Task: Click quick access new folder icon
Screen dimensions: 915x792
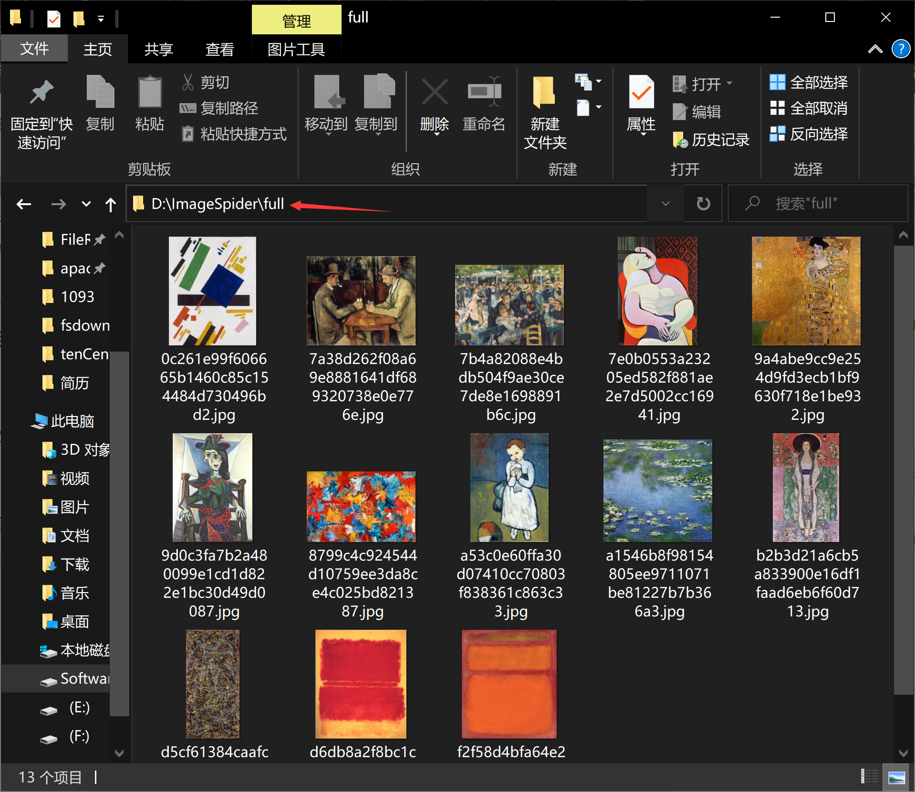Action: coord(79,19)
